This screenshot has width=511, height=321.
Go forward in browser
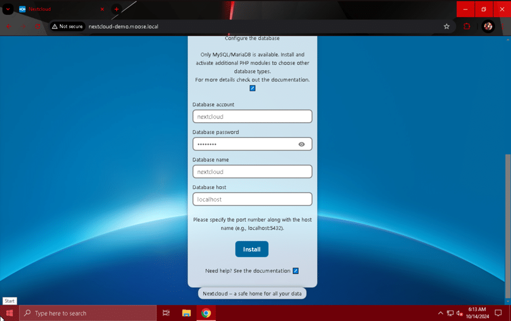point(23,26)
